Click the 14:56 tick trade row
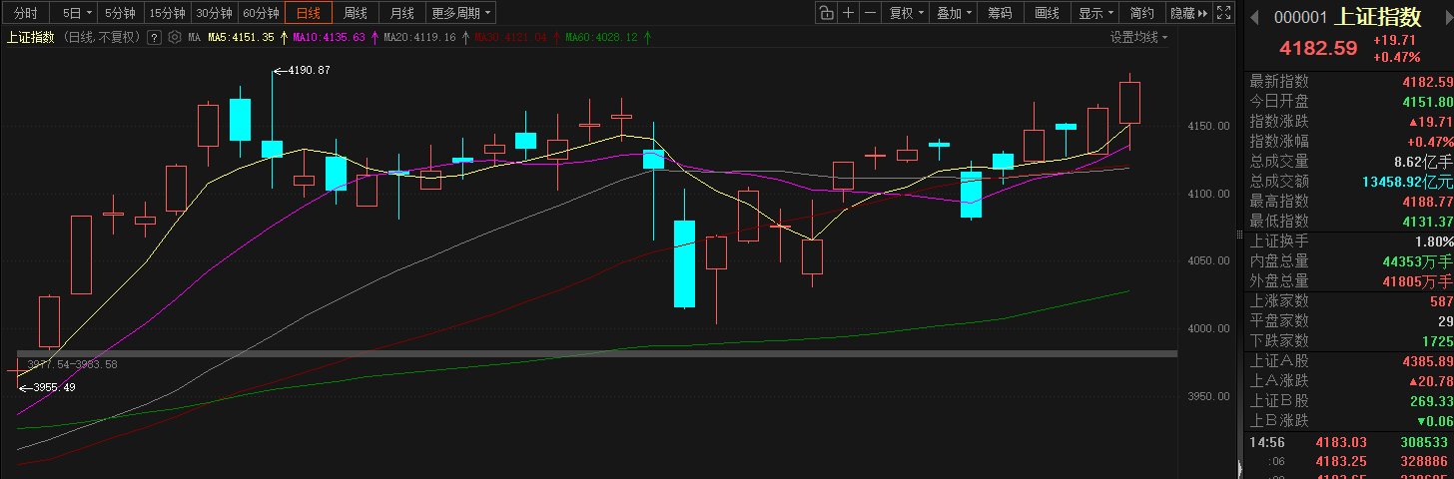1454x479 pixels. [x=1350, y=442]
